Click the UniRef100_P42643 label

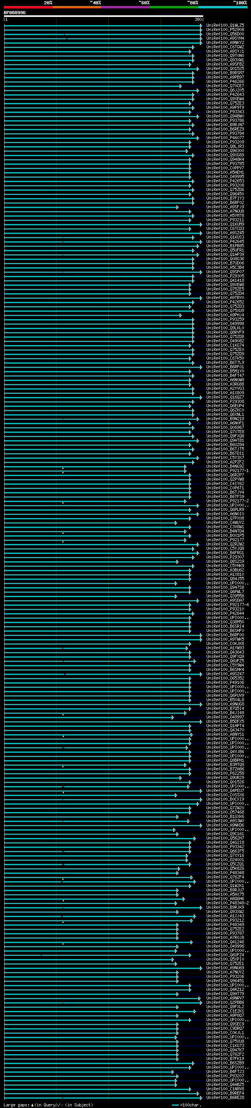(x=225, y=95)
